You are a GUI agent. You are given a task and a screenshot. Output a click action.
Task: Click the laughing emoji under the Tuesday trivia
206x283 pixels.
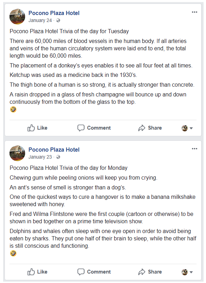click(x=13, y=109)
